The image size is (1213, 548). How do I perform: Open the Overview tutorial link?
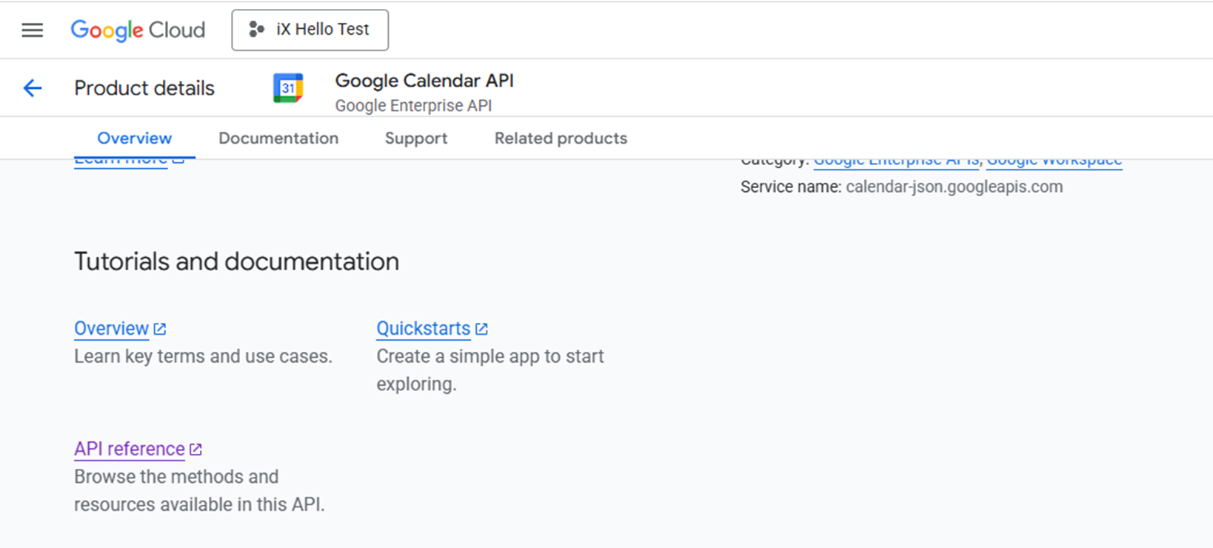(x=112, y=328)
